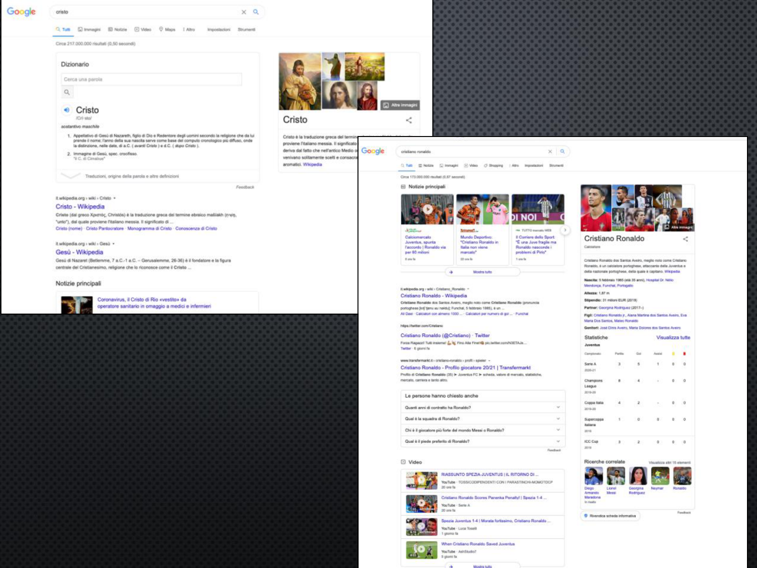Open the Il Corriere dello Sport news card

537,229
